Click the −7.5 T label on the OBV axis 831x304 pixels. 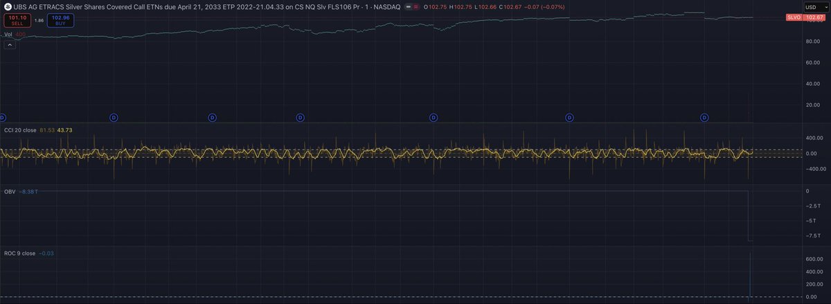[812, 236]
